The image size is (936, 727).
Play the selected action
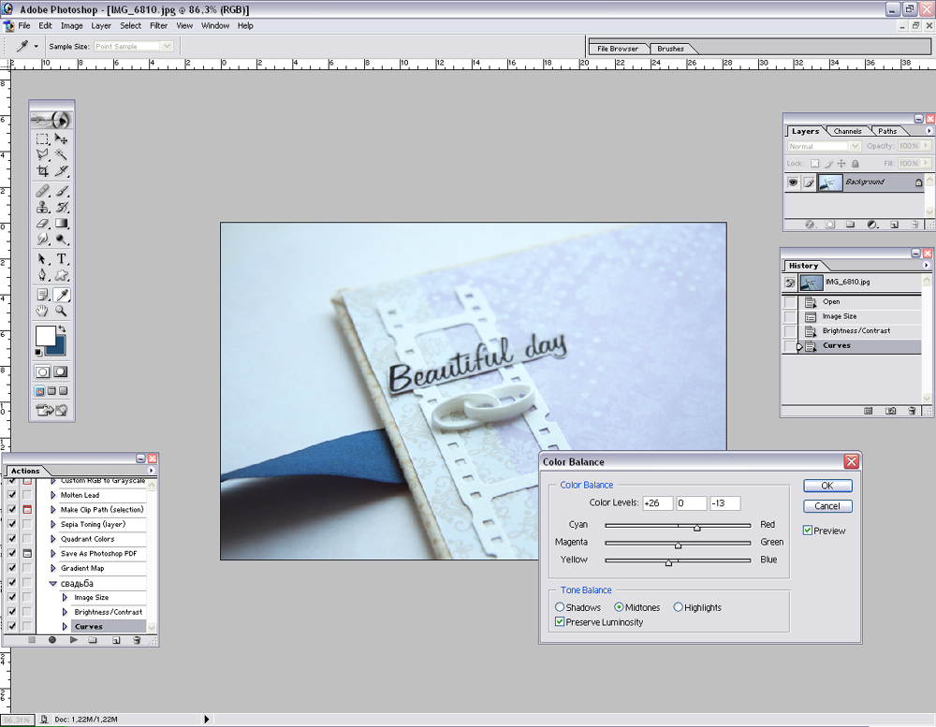tap(73, 640)
